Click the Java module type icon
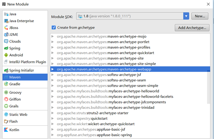Viewport: 214px width, 139px height. pos(6,14)
